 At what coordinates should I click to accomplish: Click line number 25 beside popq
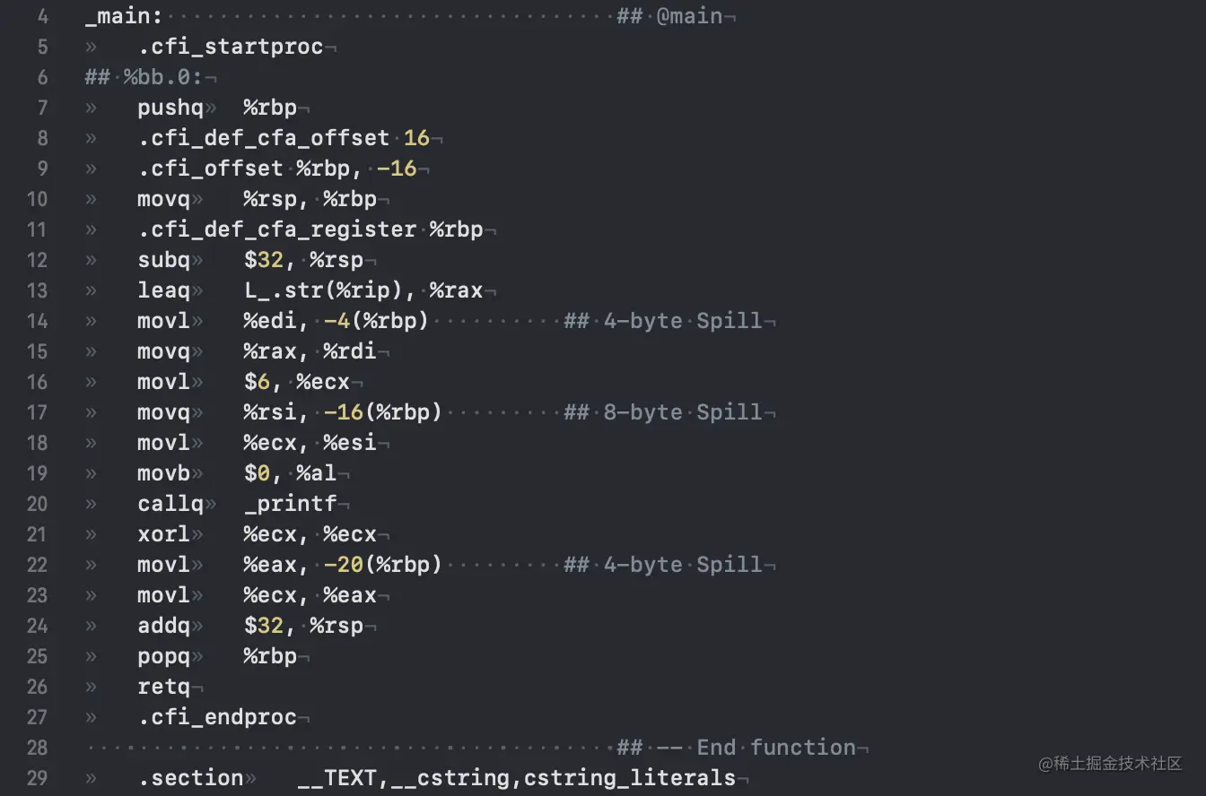37,656
